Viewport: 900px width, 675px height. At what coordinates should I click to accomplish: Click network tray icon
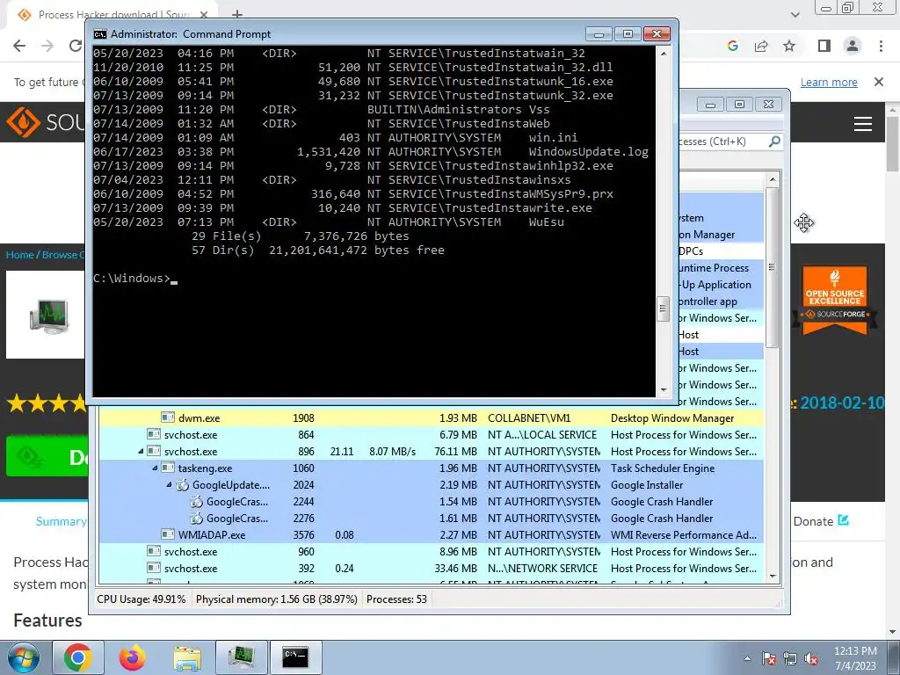pos(790,658)
